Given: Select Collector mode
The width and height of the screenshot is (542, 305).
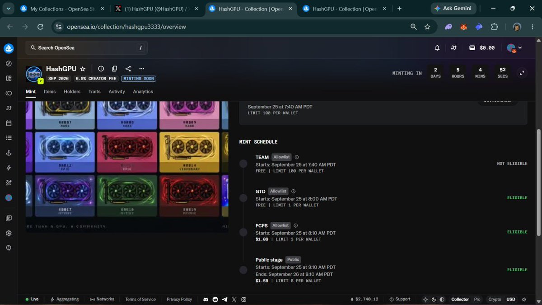Looking at the screenshot, I should coord(460,300).
